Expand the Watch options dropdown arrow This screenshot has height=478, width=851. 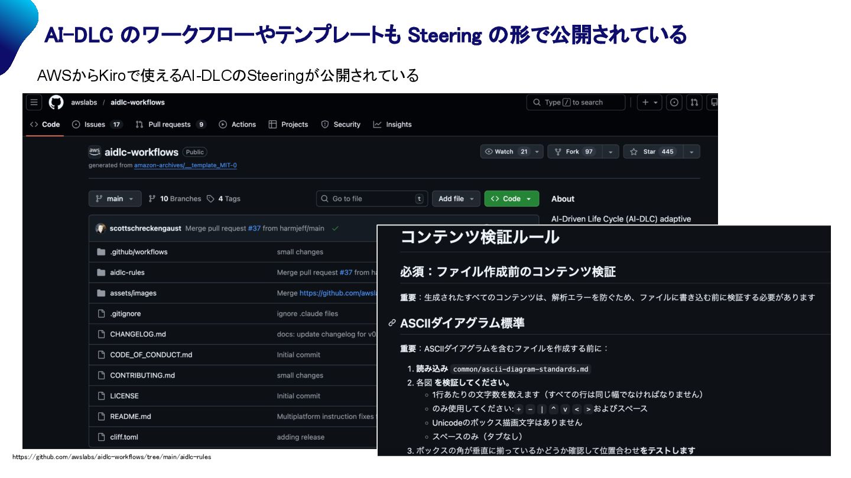click(537, 152)
